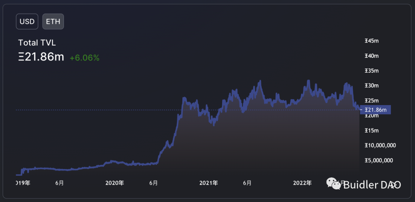
Task: Click the Ξ40m y-axis label
Action: (372, 56)
